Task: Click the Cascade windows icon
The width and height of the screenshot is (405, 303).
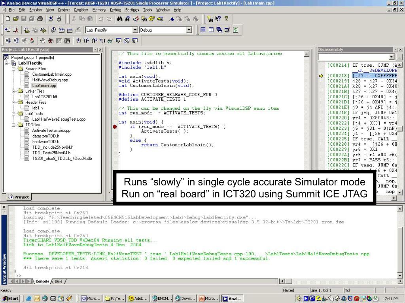Action: pos(219,30)
